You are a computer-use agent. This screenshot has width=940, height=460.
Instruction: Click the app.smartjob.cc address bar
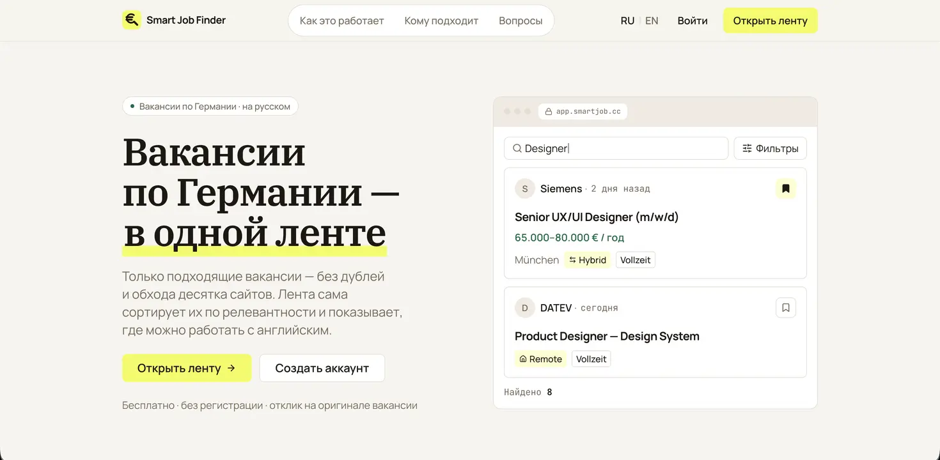[583, 111]
